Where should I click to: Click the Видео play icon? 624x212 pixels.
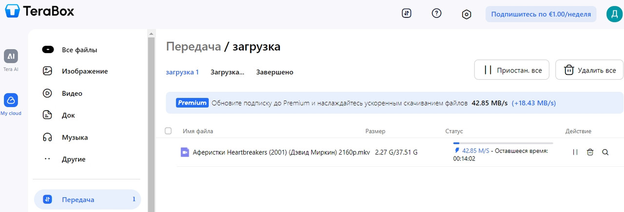pyautogui.click(x=47, y=93)
